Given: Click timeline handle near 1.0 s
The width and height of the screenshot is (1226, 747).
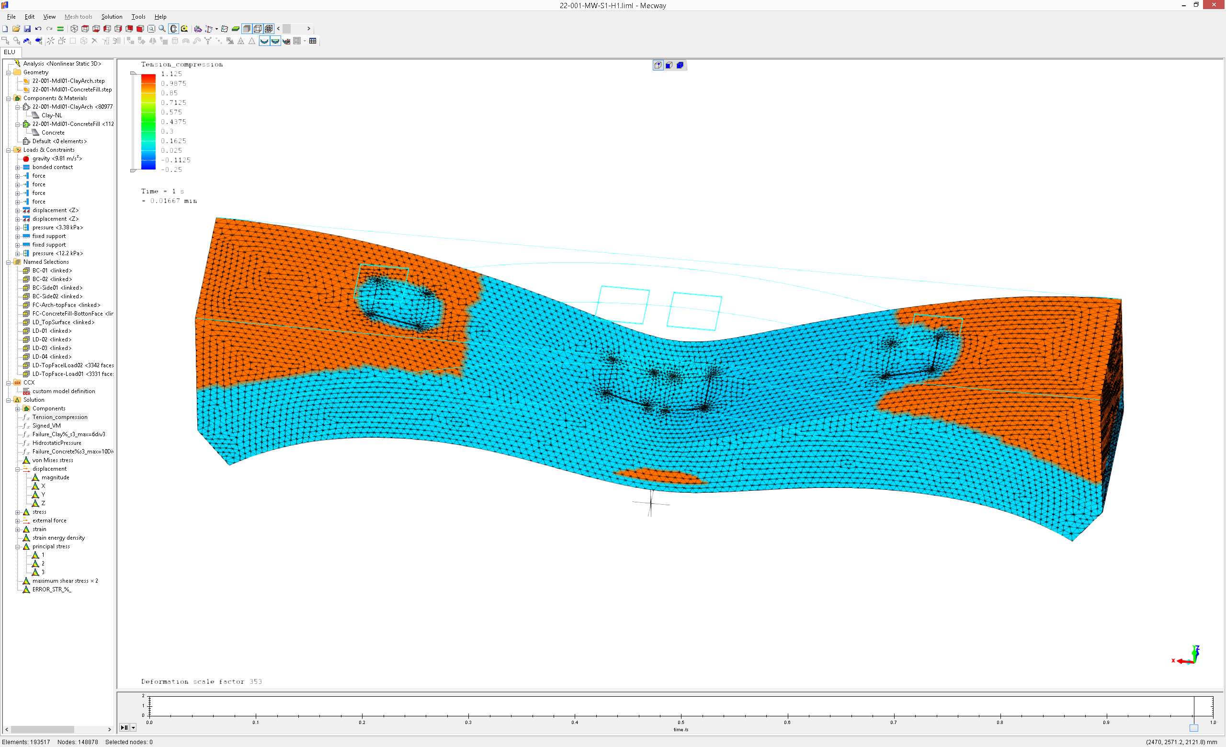Looking at the screenshot, I should coord(1193,728).
